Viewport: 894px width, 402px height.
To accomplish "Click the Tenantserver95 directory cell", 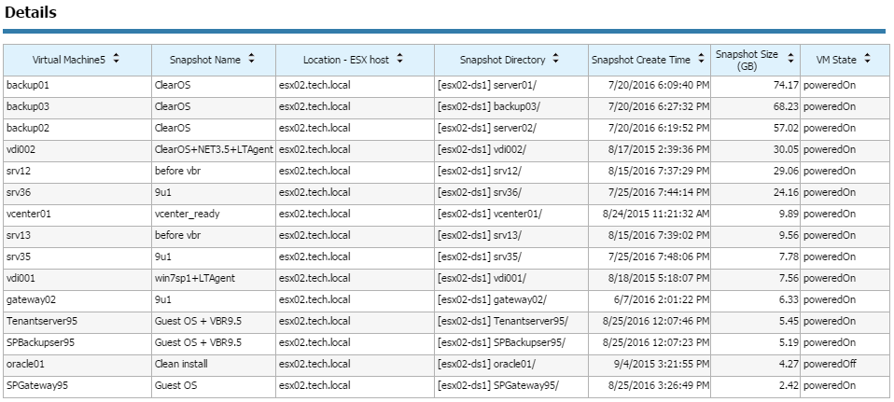I will coord(511,321).
